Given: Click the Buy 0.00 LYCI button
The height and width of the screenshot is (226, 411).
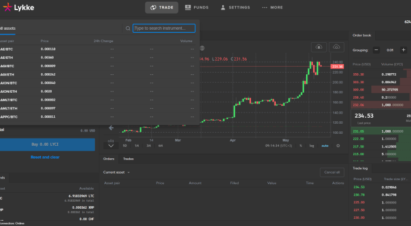Looking at the screenshot, I should coord(47,145).
